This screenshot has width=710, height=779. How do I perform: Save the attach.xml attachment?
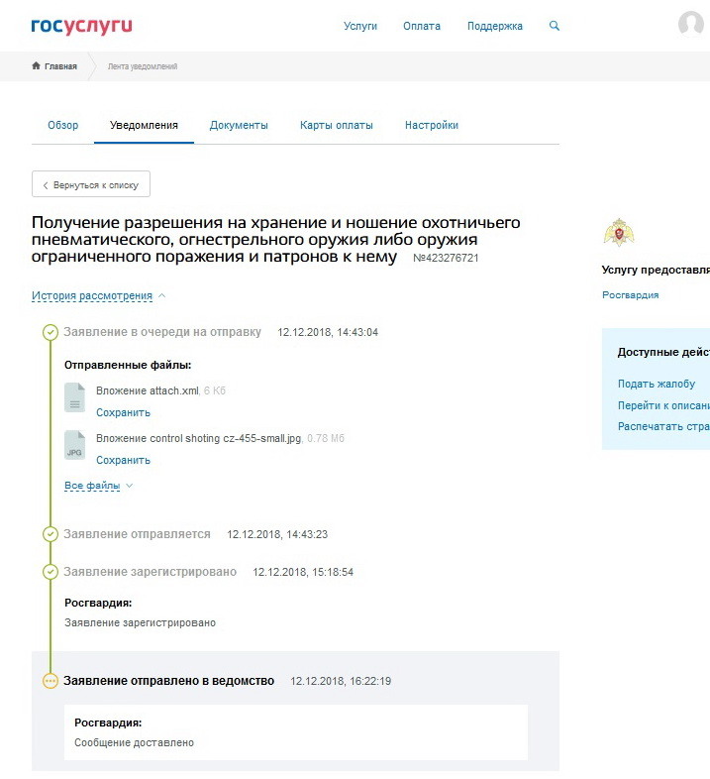pos(123,412)
